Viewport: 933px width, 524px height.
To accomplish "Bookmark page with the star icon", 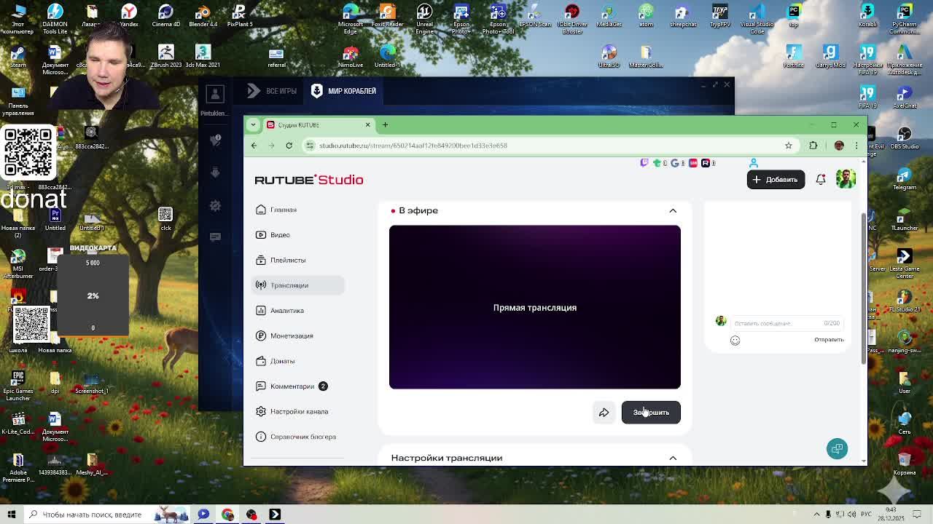I will (x=788, y=146).
